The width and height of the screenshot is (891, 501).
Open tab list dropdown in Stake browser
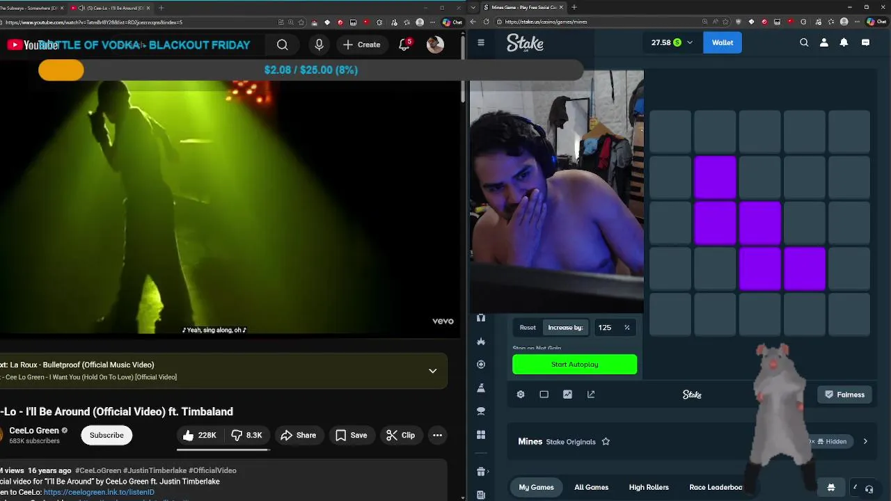point(473,7)
